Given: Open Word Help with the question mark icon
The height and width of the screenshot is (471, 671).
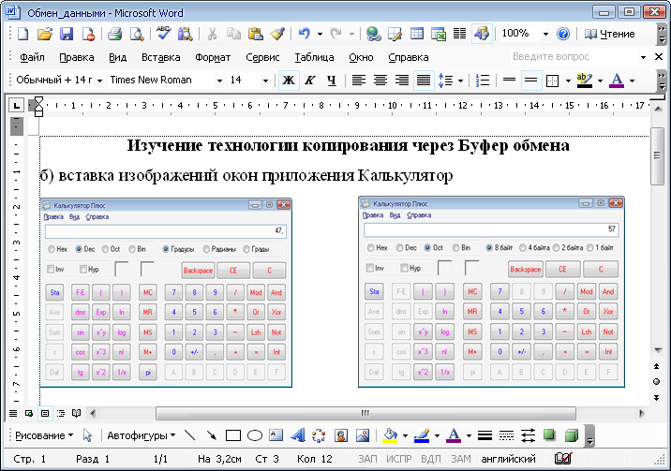Looking at the screenshot, I should (563, 34).
